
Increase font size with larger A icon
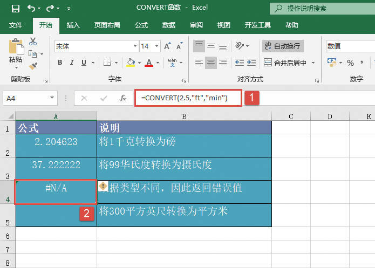[161, 46]
